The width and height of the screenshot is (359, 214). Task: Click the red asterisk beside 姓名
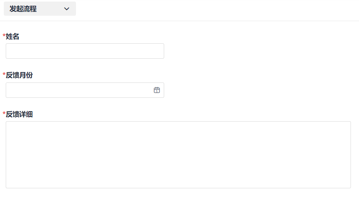[4, 36]
